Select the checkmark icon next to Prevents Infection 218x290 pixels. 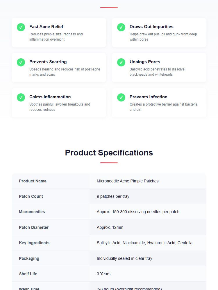pyautogui.click(x=121, y=97)
